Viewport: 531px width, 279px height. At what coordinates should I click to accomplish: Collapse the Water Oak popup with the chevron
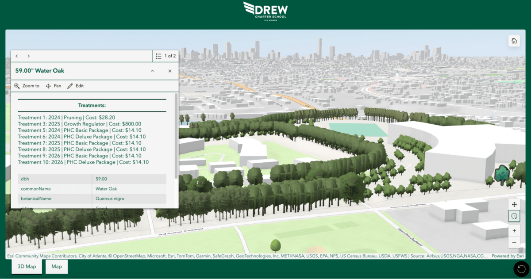point(152,71)
